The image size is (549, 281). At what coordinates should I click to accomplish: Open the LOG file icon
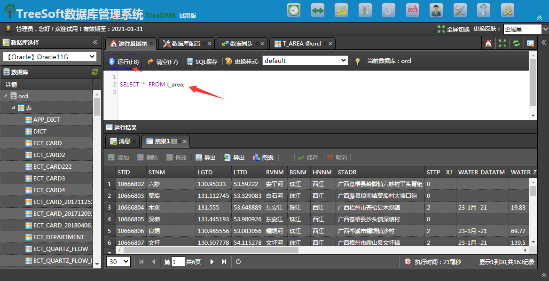click(412, 10)
